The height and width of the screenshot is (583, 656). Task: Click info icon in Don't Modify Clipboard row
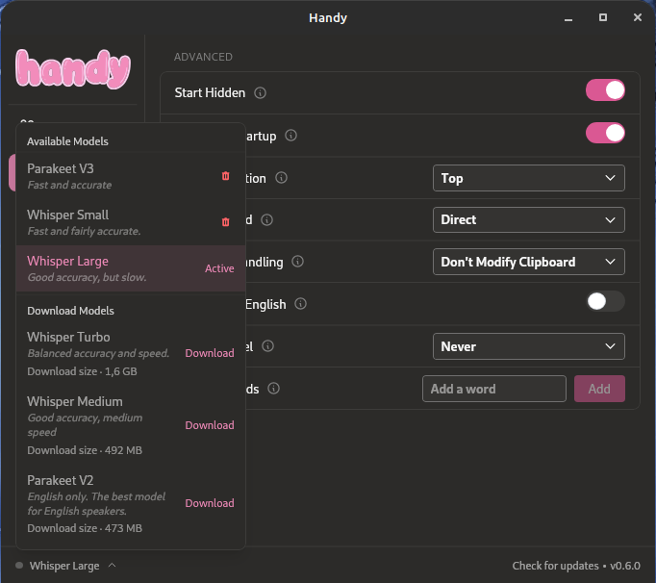tap(297, 262)
